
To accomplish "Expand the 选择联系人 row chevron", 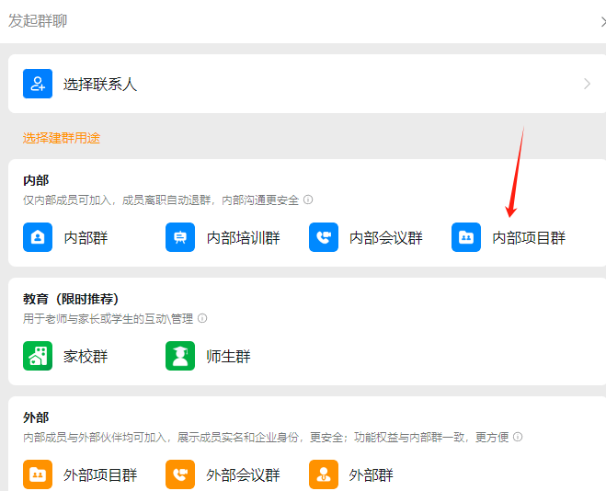I will pyautogui.click(x=587, y=84).
